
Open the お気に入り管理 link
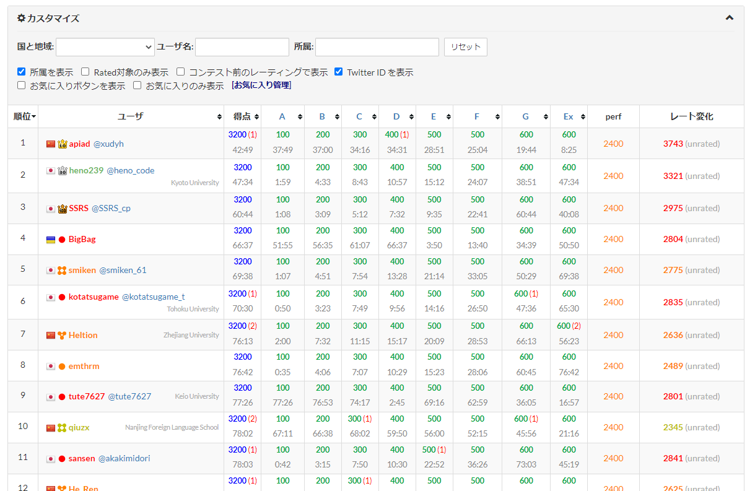261,85
